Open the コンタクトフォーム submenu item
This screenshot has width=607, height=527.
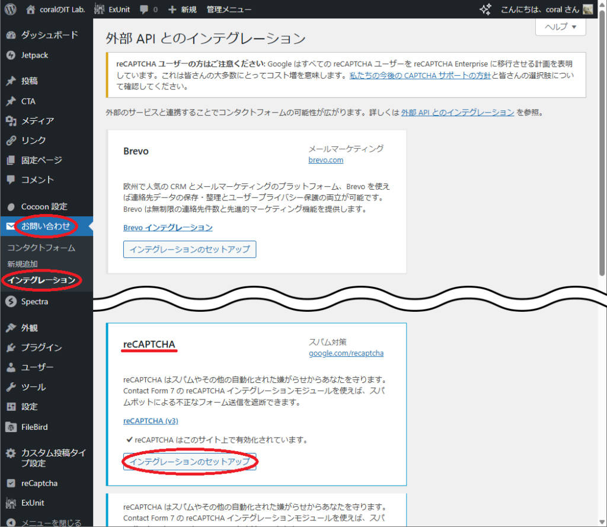41,248
